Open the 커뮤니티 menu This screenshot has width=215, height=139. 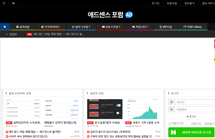pyautogui.click(x=140, y=27)
